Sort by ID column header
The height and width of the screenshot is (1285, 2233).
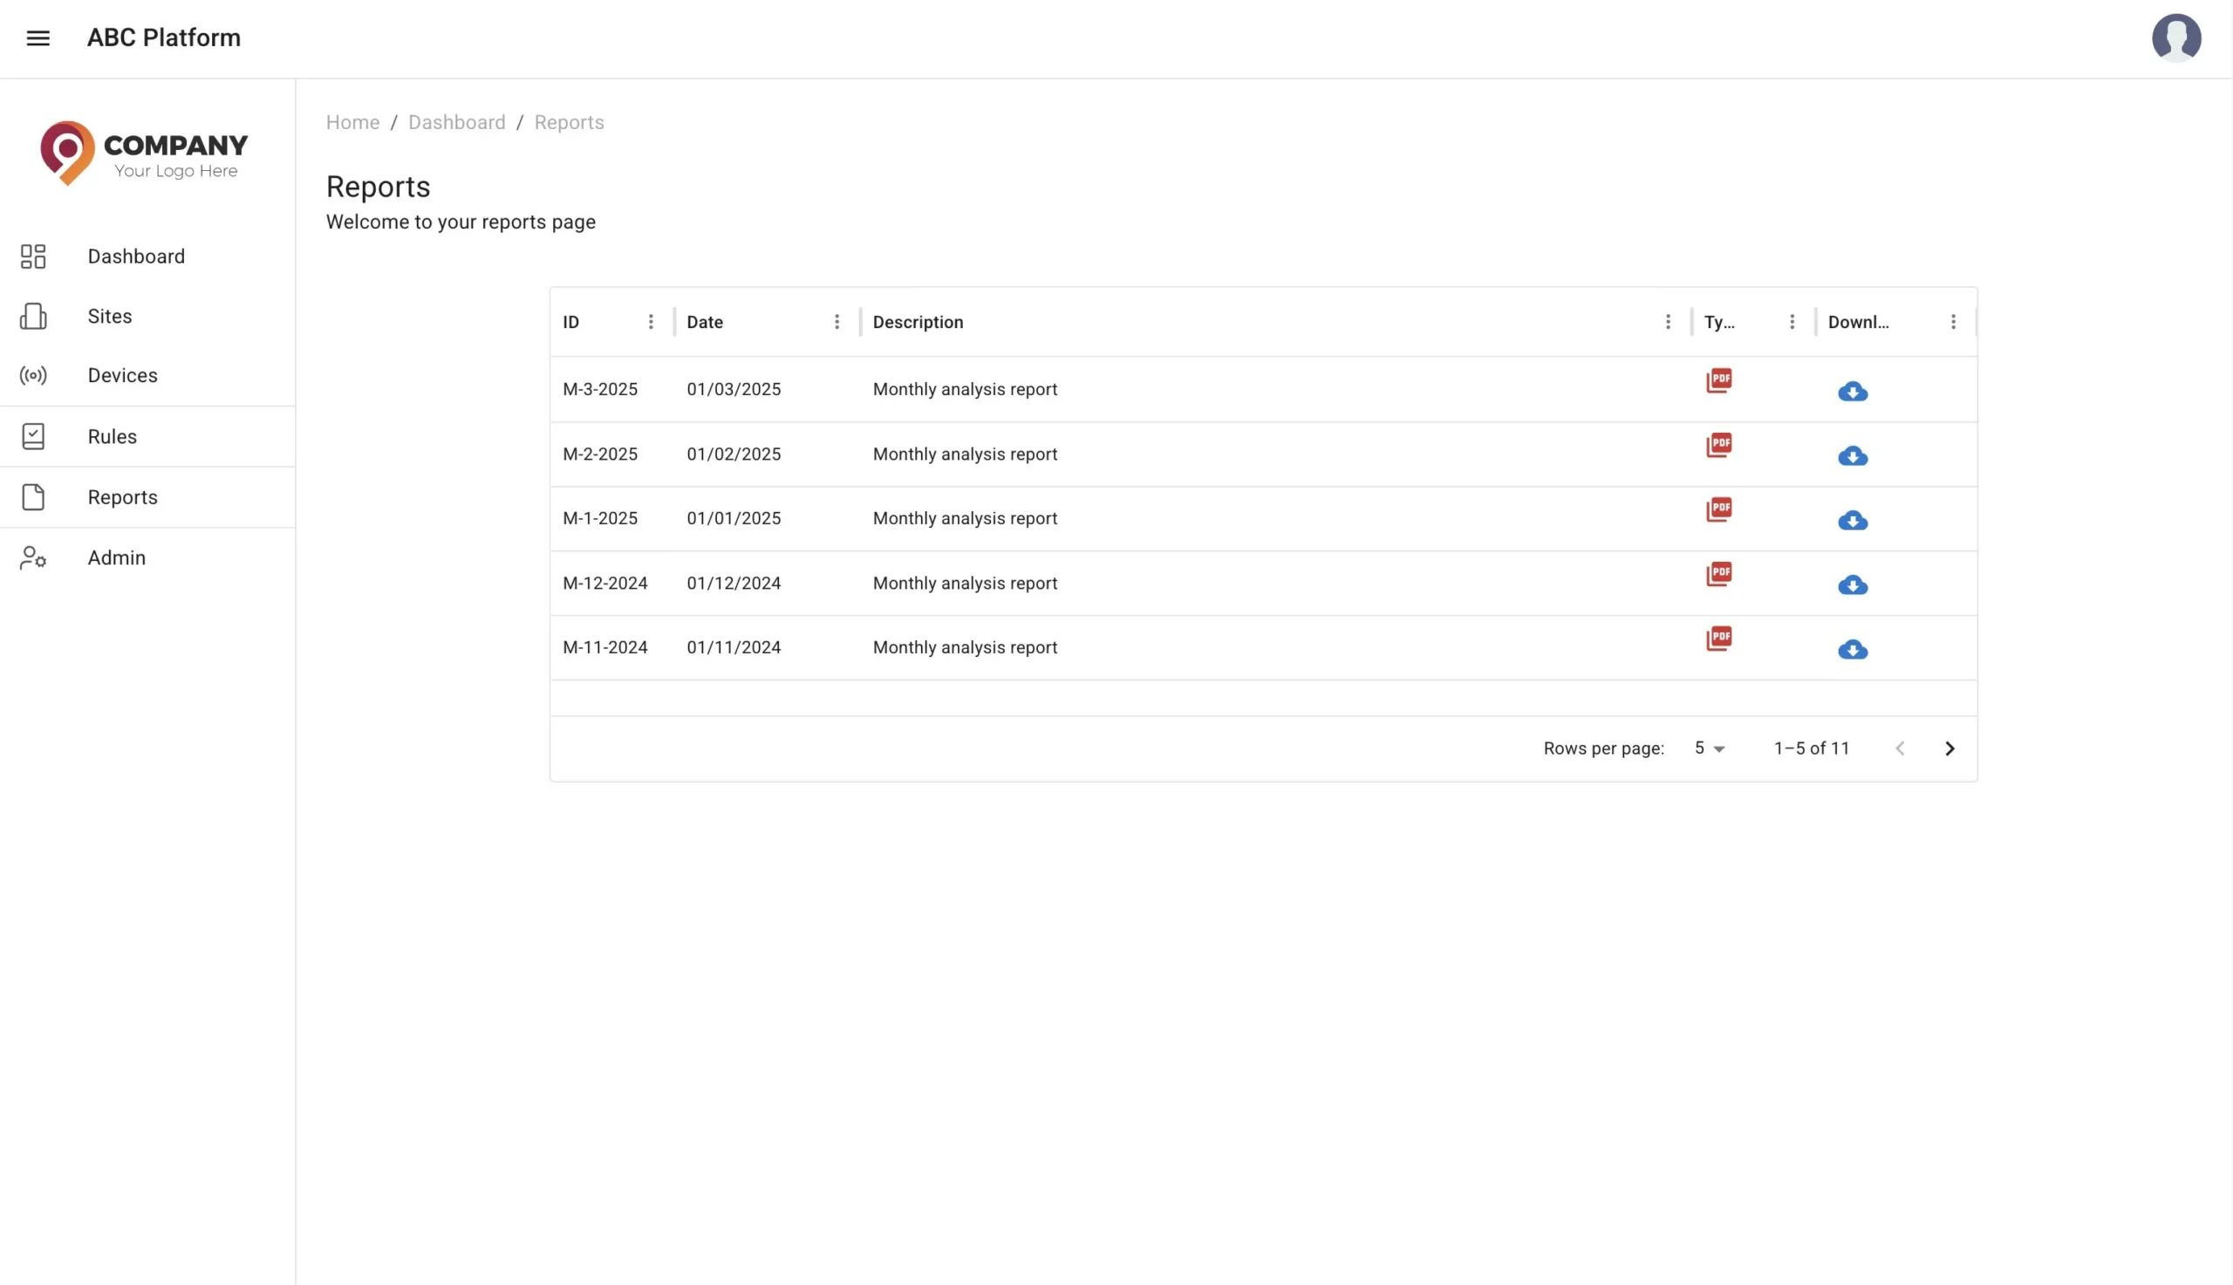click(x=570, y=322)
